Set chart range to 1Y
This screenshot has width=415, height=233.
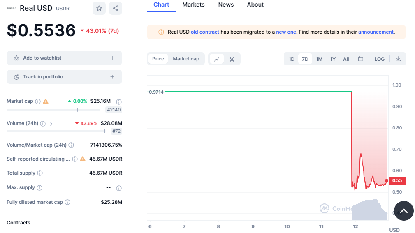[x=333, y=59]
